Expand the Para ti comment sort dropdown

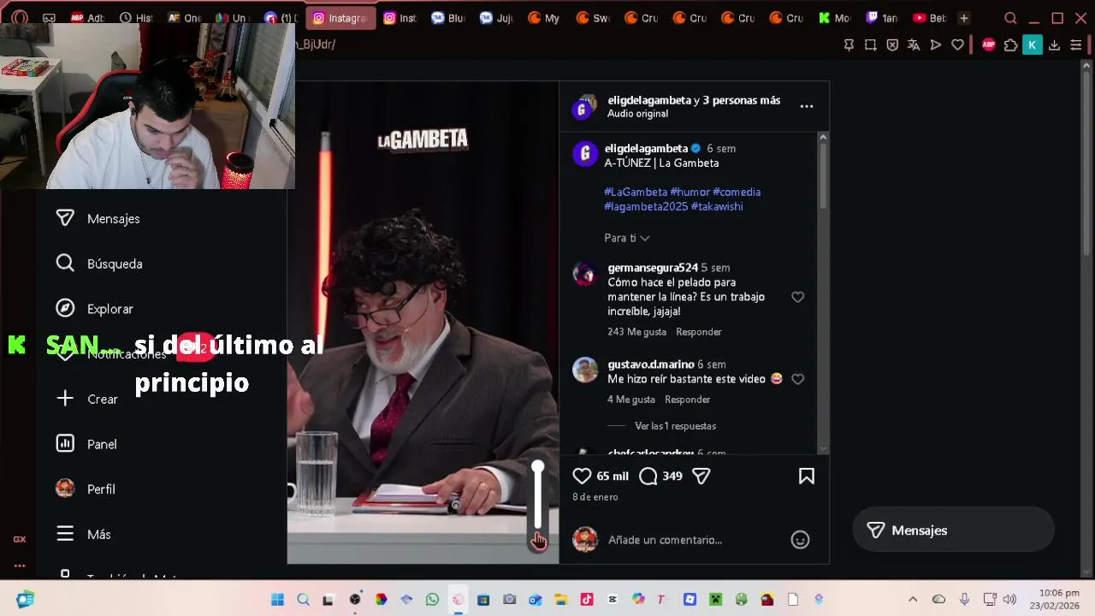point(627,238)
